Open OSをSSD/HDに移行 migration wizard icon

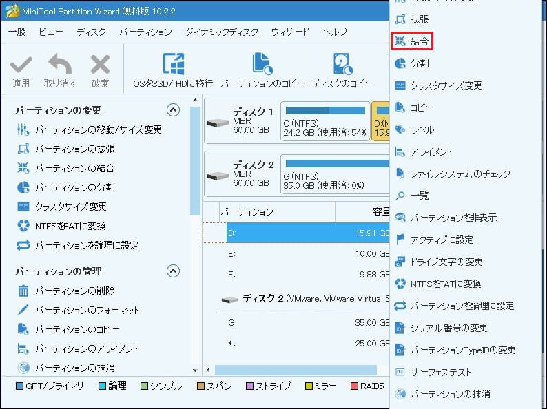coord(173,64)
